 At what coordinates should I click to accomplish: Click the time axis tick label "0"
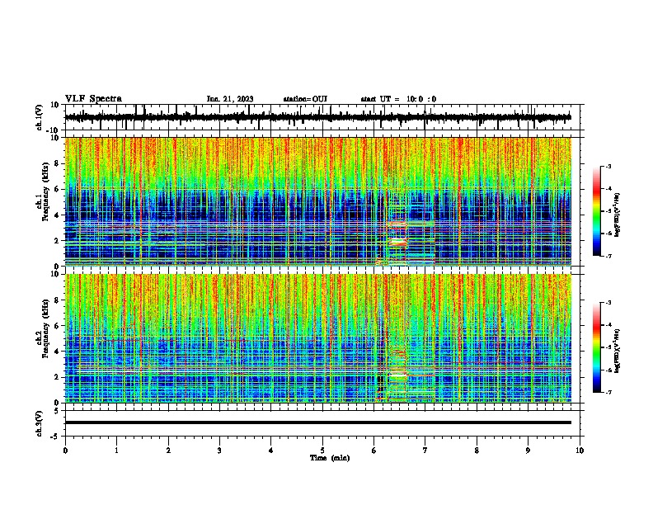(65, 451)
